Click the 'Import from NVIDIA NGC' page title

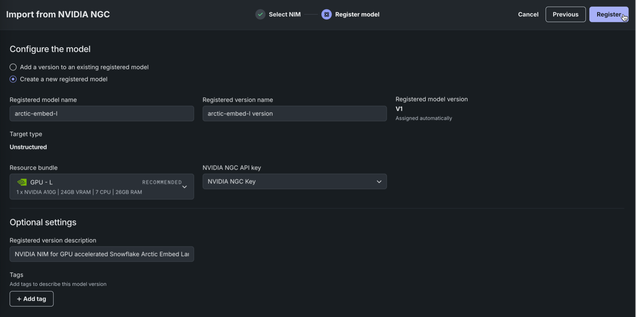coord(58,14)
